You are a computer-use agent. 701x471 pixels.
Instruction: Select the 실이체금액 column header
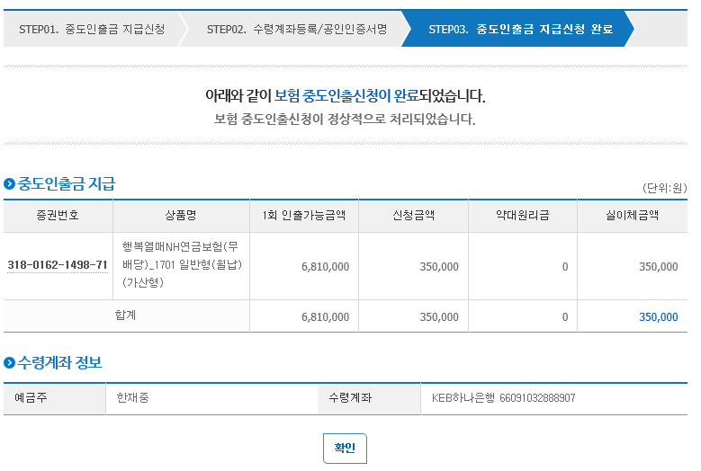tap(633, 216)
